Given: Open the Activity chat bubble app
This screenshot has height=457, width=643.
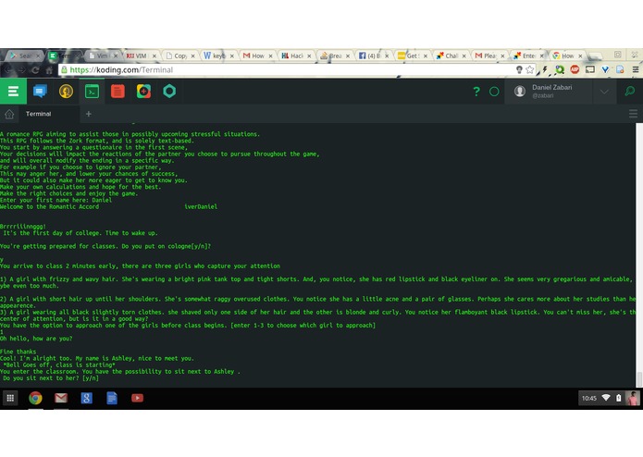Looking at the screenshot, I should click(x=40, y=91).
